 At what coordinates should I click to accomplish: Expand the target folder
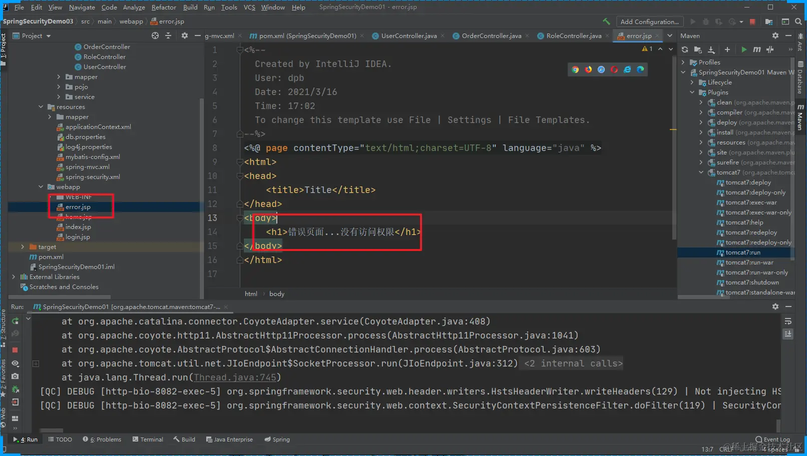[x=23, y=246]
